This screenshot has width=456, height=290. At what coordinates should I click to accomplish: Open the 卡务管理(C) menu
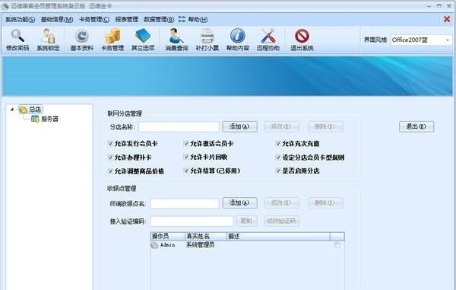[94, 20]
